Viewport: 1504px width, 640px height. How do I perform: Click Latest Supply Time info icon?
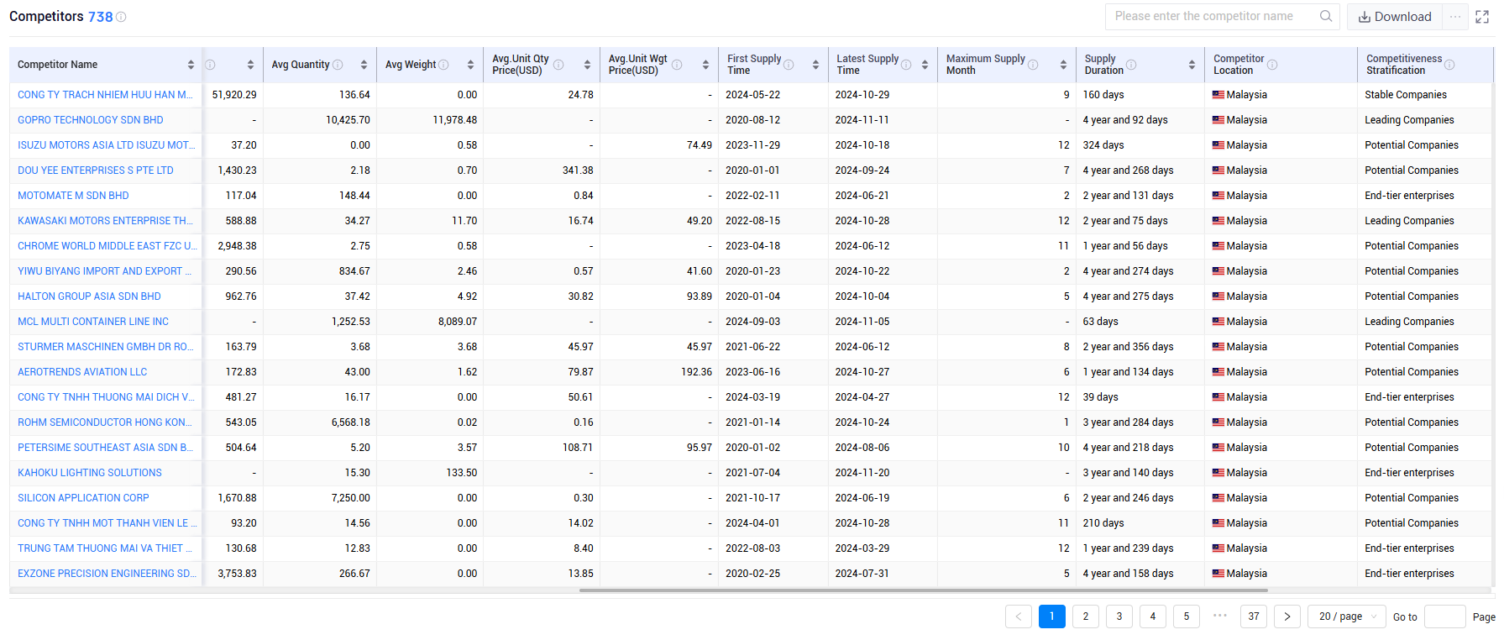[906, 65]
